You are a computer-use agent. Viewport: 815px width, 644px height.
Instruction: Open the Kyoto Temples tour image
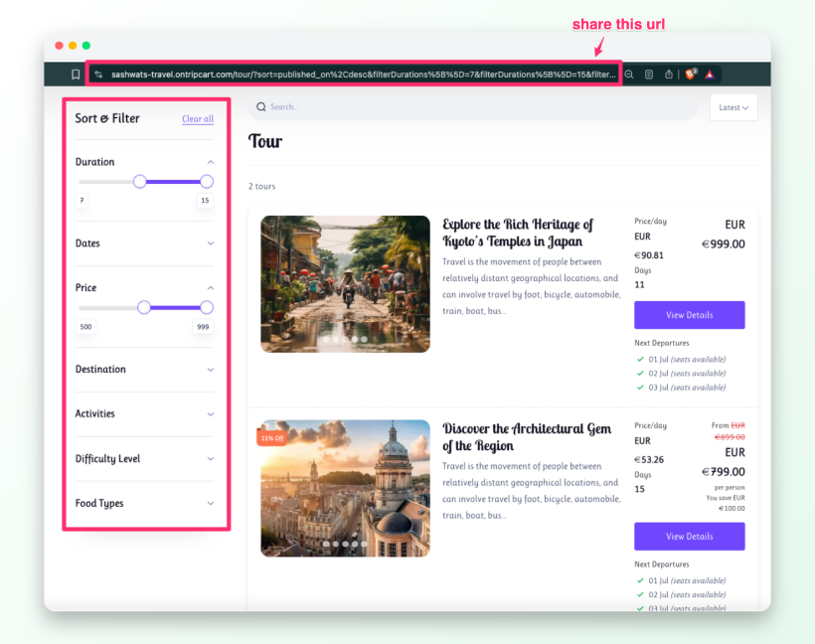click(345, 284)
